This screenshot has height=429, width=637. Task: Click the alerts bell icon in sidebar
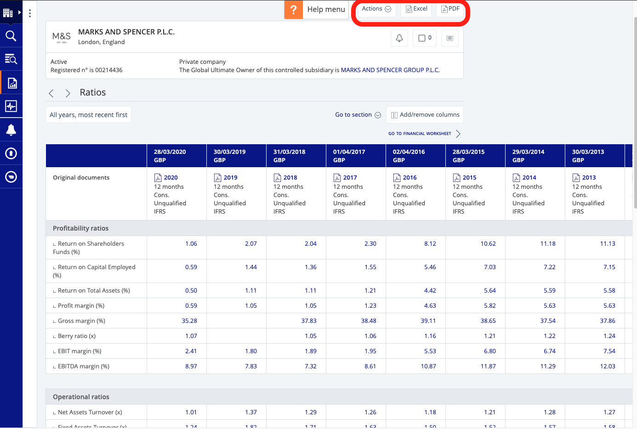point(11,130)
